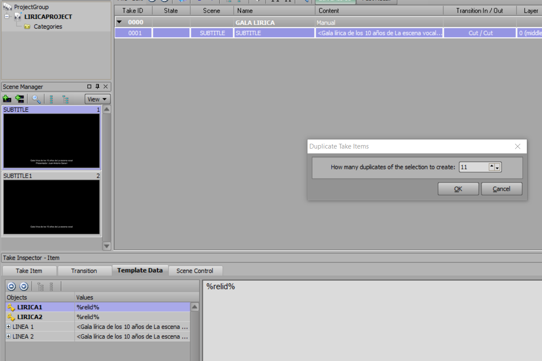Click the Manual content cell
Viewport: 542px width, 361px height.
pyautogui.click(x=379, y=22)
